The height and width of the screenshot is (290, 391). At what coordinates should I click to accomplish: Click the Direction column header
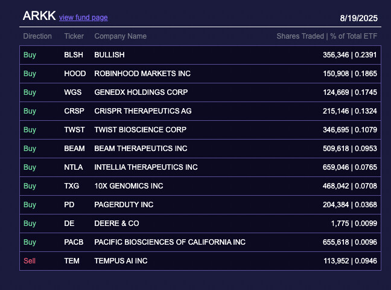click(x=37, y=36)
